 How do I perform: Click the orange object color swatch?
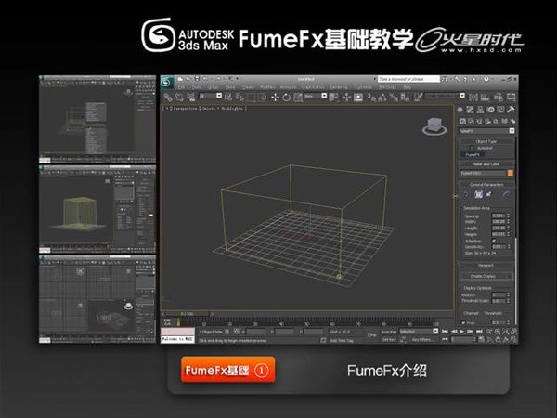point(511,173)
